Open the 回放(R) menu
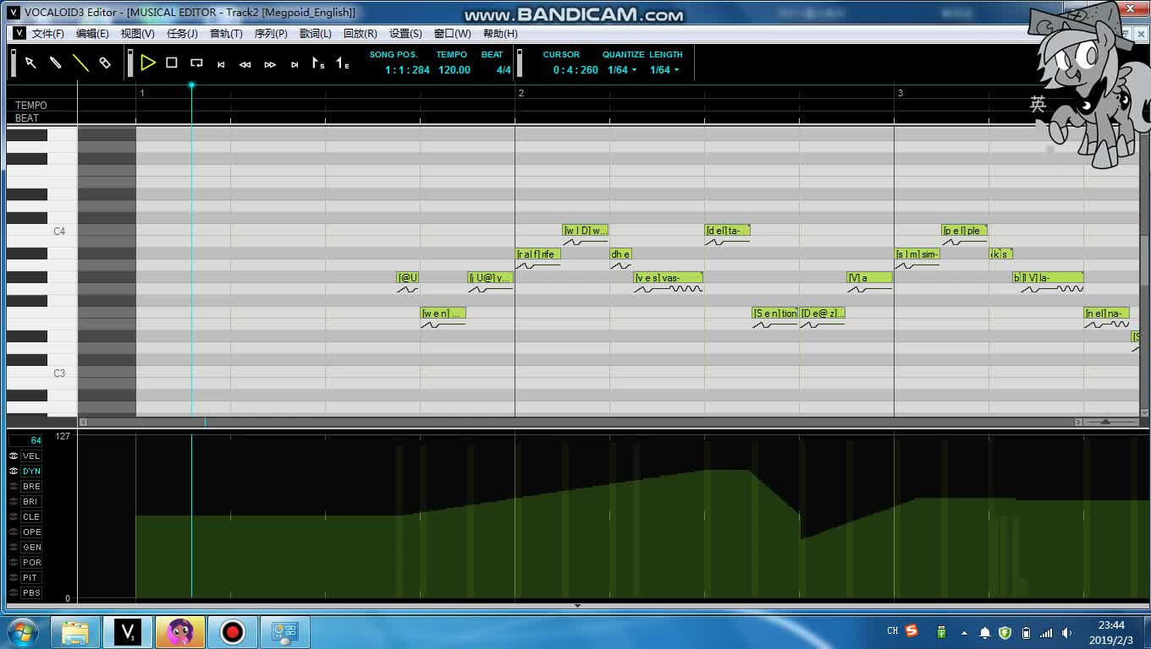 coord(360,34)
